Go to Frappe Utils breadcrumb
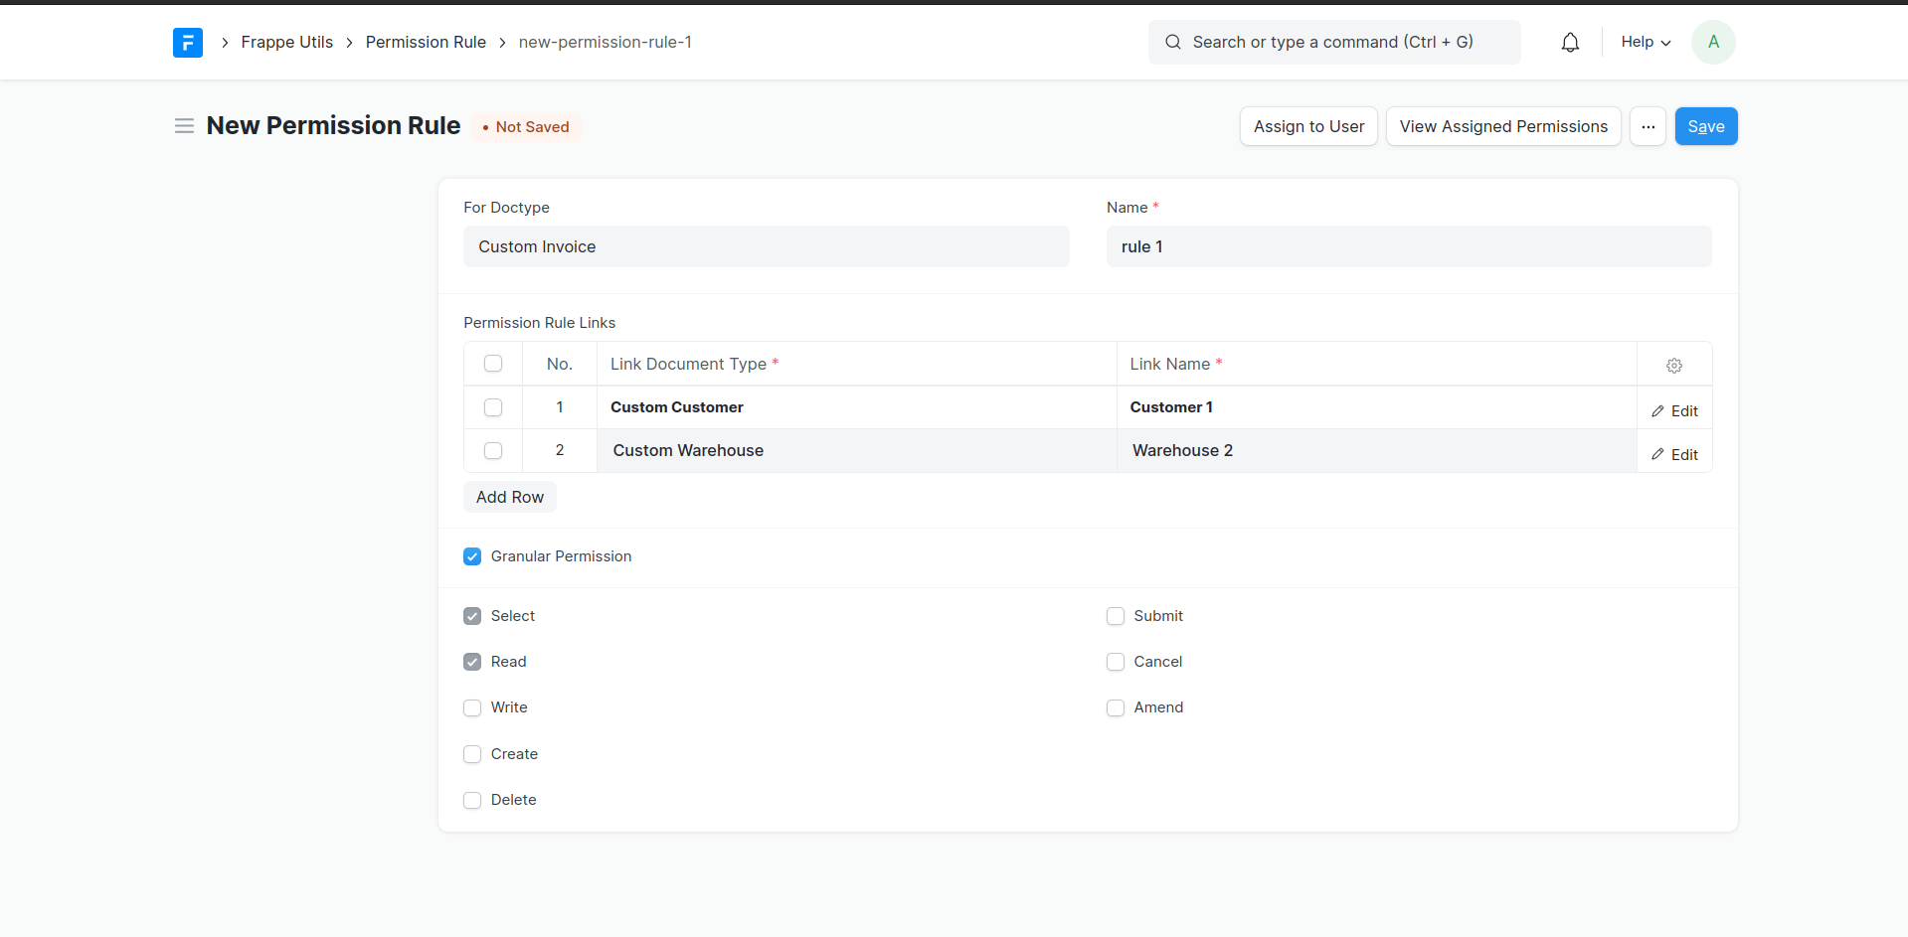1908x937 pixels. tap(286, 42)
